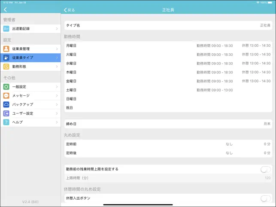The width and height of the screenshot is (276, 207).
Task: Click the ヘルプ question mark icon
Action: 6,122
